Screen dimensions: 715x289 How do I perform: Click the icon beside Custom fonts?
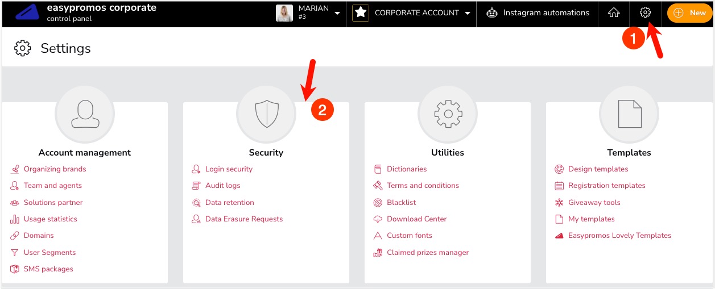pyautogui.click(x=378, y=236)
